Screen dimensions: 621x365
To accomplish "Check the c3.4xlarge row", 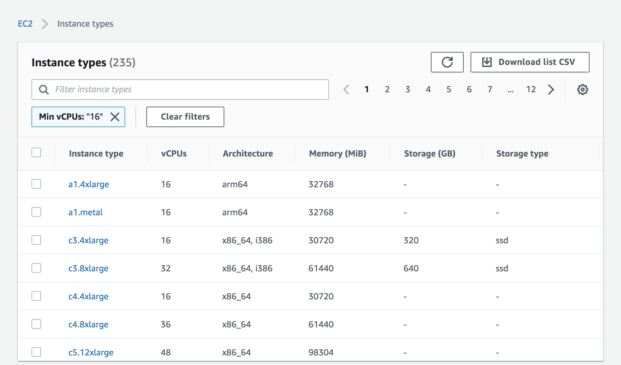I will pos(36,240).
